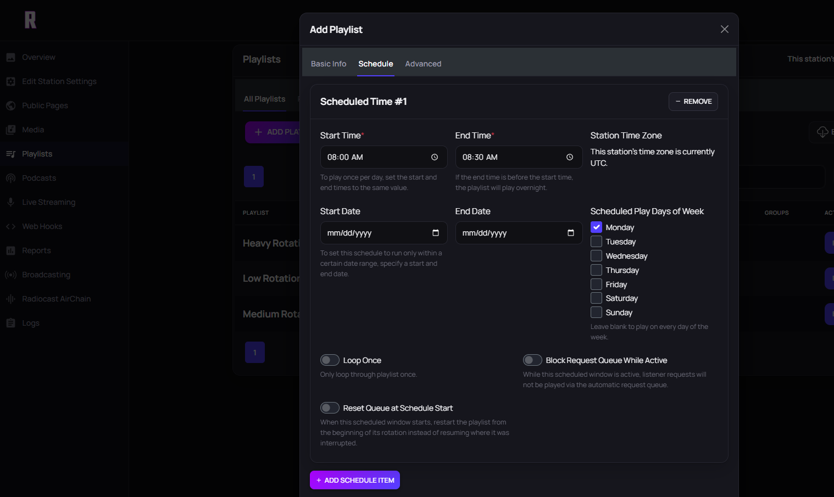This screenshot has width=834, height=497.
Task: Toggle Block Request Queue While Active
Action: 532,360
